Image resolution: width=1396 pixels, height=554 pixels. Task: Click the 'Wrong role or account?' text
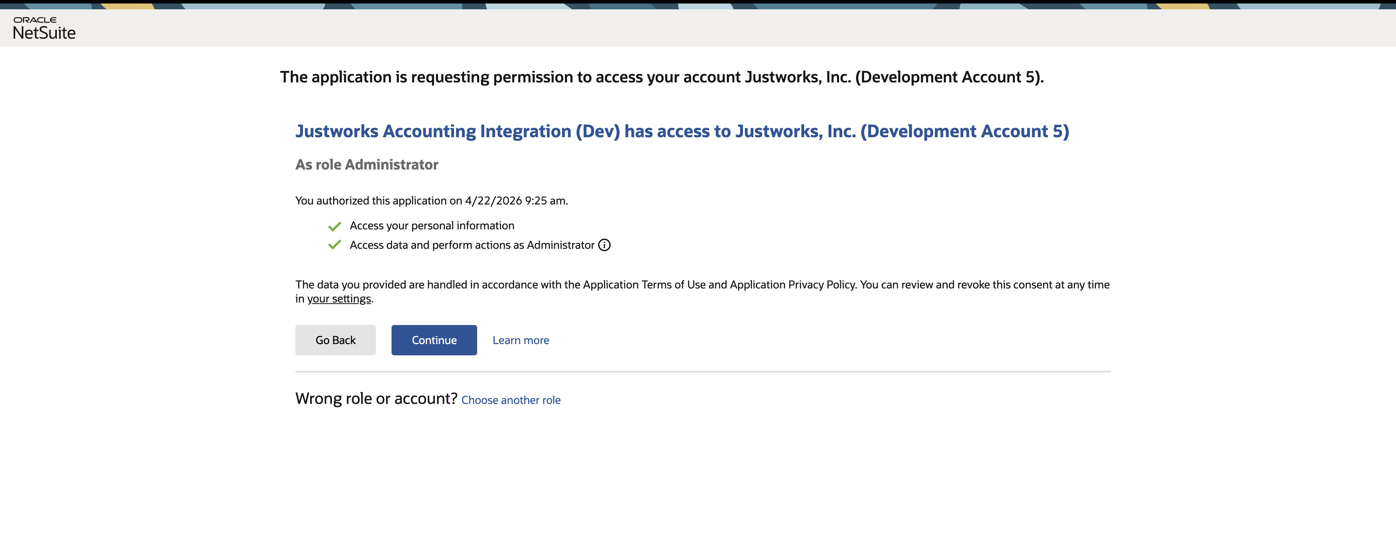coord(377,398)
